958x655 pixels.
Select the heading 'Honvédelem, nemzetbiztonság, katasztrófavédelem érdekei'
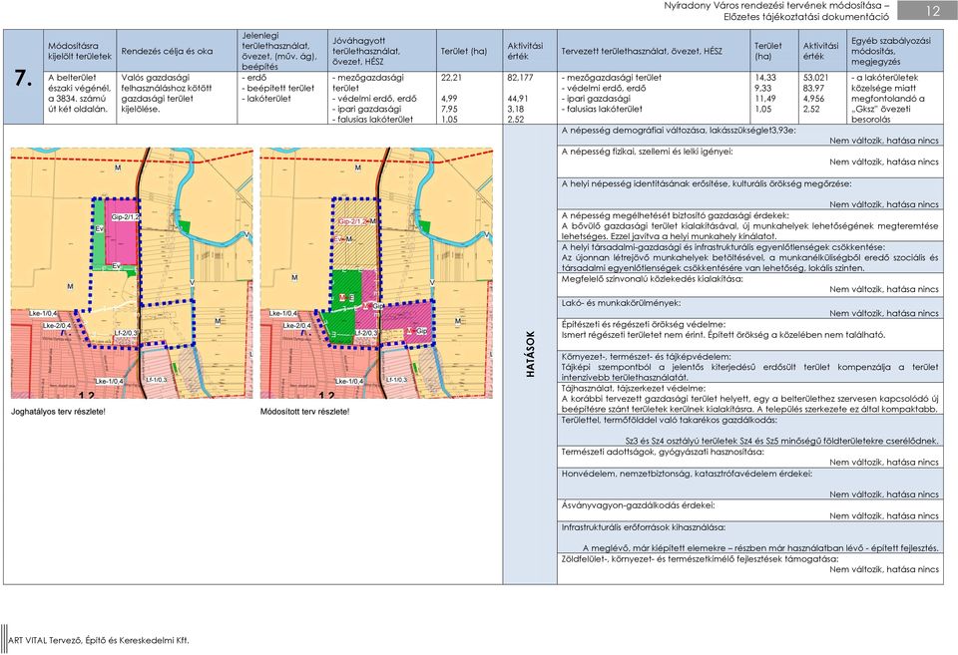(x=687, y=474)
